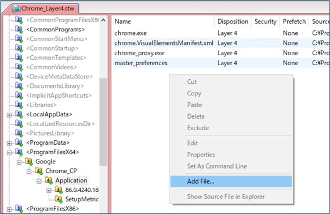
Task: Select the Google tree label
Action: click(x=46, y=162)
